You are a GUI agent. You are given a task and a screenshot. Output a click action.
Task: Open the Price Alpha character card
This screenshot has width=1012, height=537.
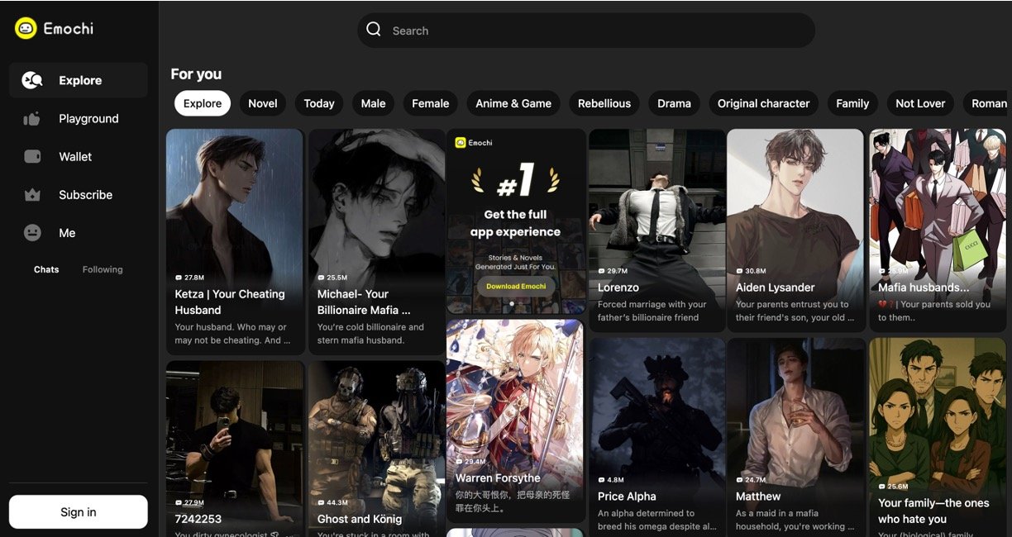coord(656,438)
